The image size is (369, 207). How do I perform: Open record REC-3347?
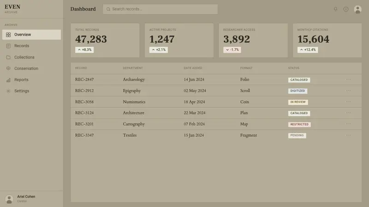[84, 135]
